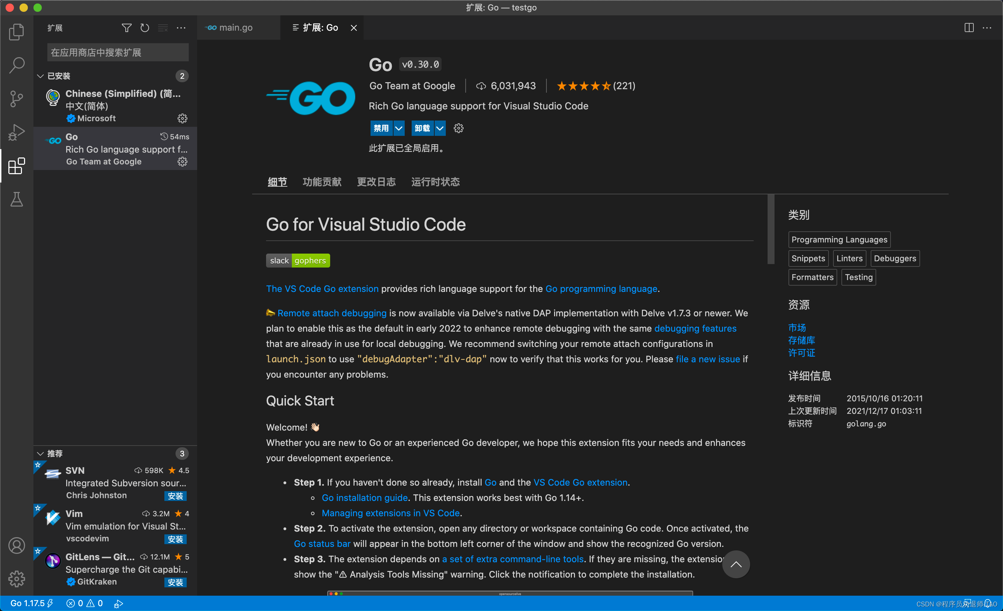This screenshot has width=1003, height=611.
Task: Open the Go extension manage gear in sidebar
Action: 182,162
